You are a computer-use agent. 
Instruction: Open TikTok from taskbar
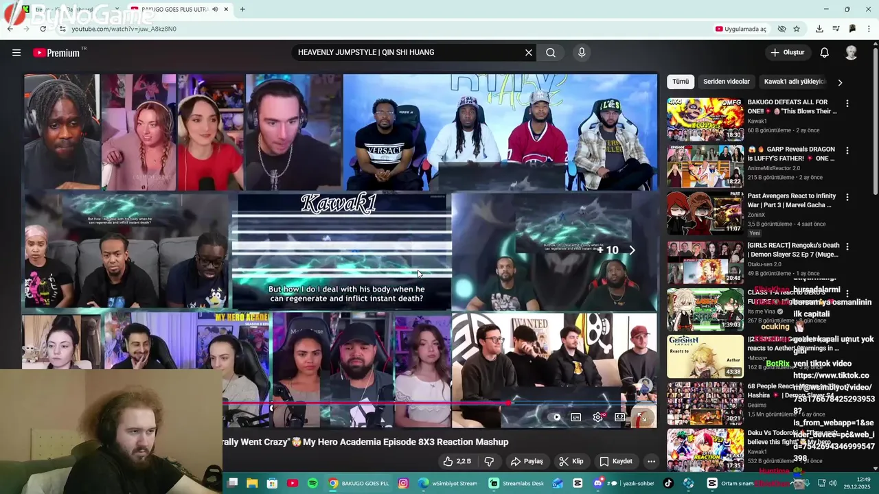coord(668,483)
